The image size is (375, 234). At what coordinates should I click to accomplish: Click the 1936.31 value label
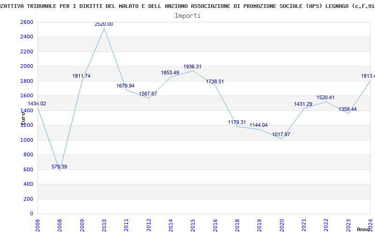coord(192,66)
